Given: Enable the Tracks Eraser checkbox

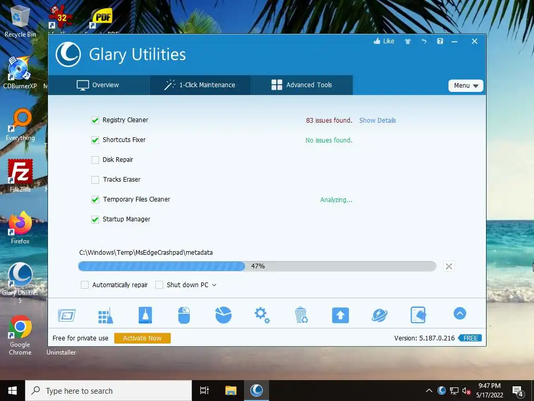Looking at the screenshot, I should click(95, 180).
